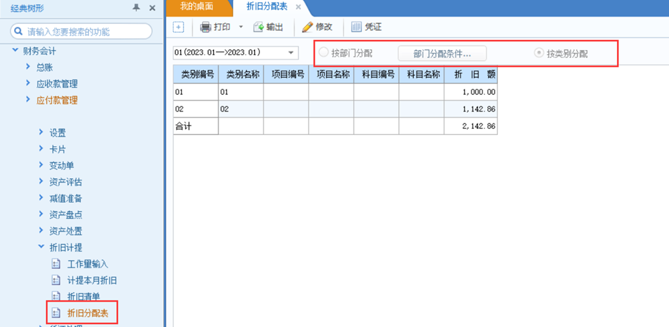Select the 应付款管理 tree label
Viewport: 669px width, 327px height.
point(57,100)
